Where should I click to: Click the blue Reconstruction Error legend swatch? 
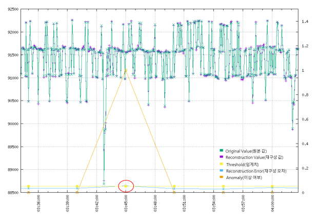click(222, 171)
